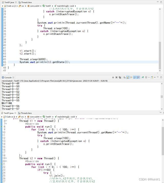Toggle show console on standard error change

coord(138,77)
